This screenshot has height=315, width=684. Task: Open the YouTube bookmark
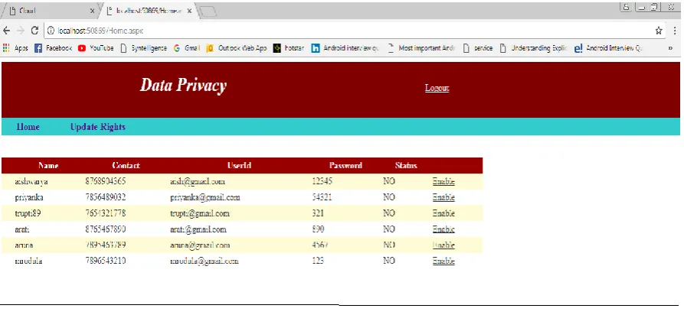(96, 48)
